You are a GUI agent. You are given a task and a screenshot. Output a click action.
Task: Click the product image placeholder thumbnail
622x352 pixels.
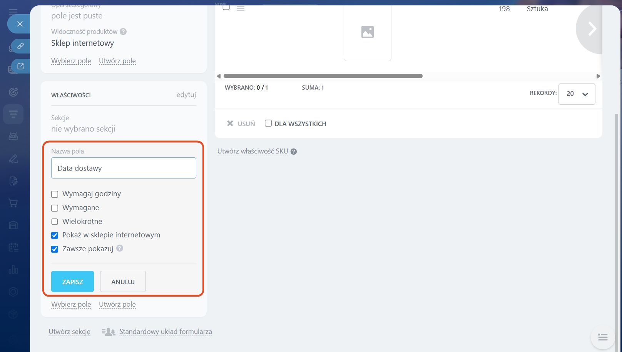[x=367, y=32]
